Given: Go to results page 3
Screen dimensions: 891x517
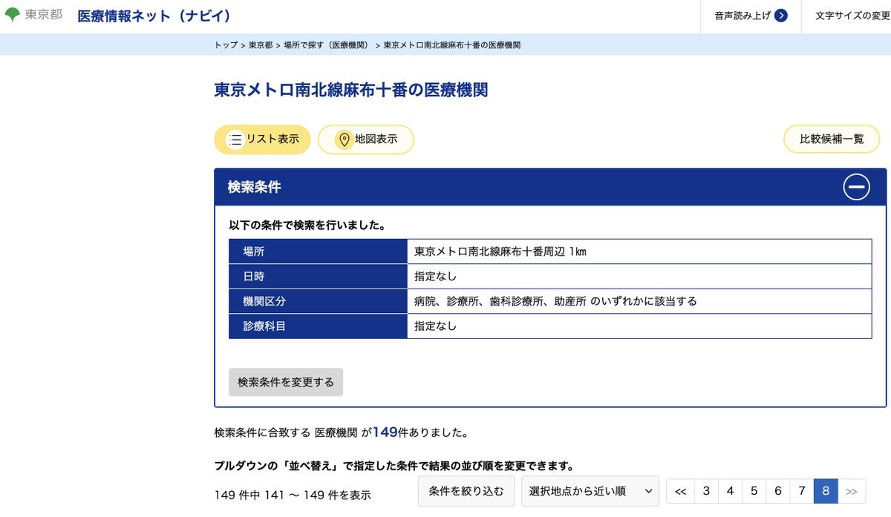Looking at the screenshot, I should coord(706,491).
